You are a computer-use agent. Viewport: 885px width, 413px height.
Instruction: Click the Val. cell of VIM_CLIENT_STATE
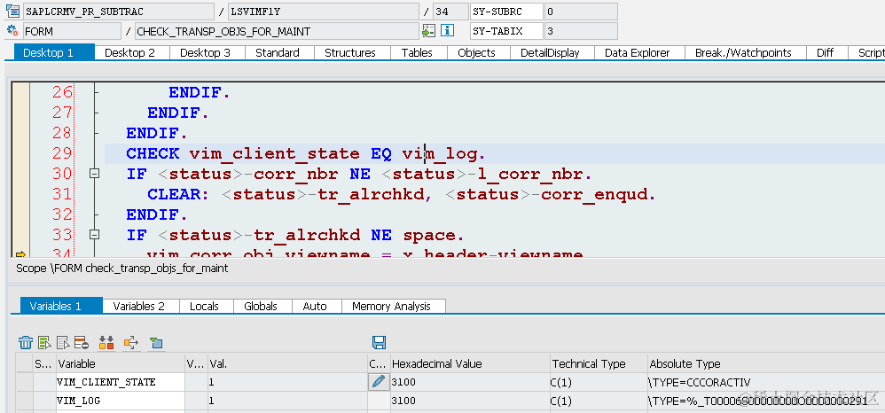tap(287, 382)
